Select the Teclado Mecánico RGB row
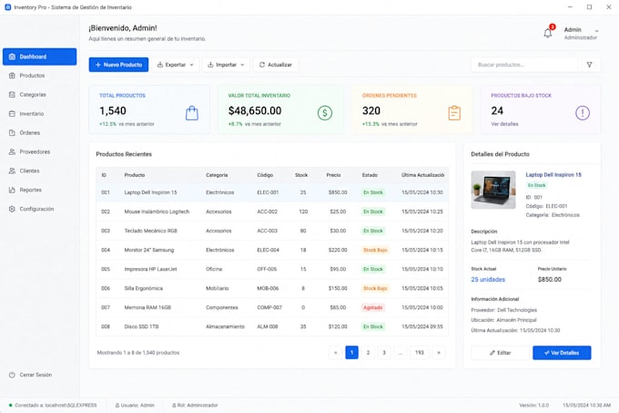Screen dimensions: 619x413 [x=272, y=231]
